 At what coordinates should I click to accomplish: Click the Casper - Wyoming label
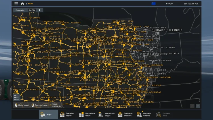tap(29, 18)
